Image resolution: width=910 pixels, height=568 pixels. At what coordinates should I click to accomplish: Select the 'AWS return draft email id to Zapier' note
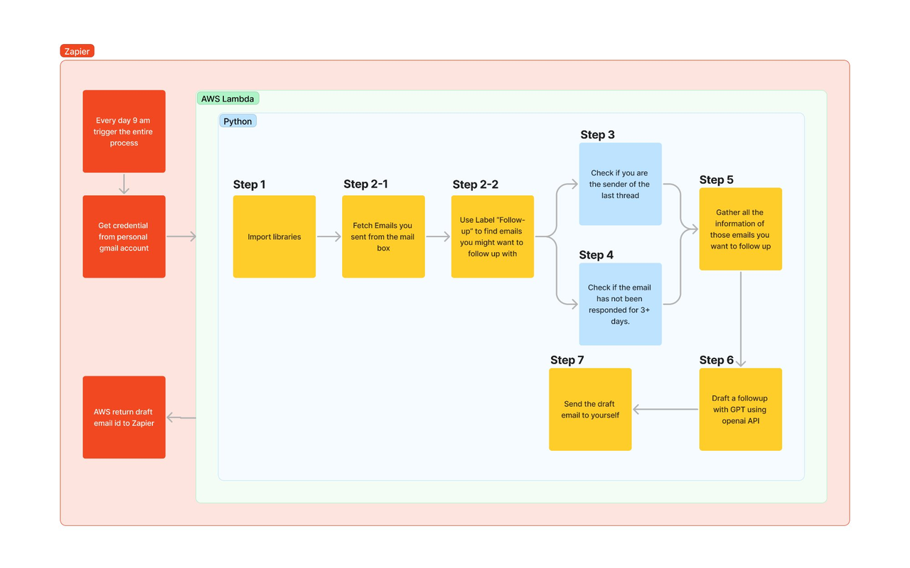tap(124, 417)
